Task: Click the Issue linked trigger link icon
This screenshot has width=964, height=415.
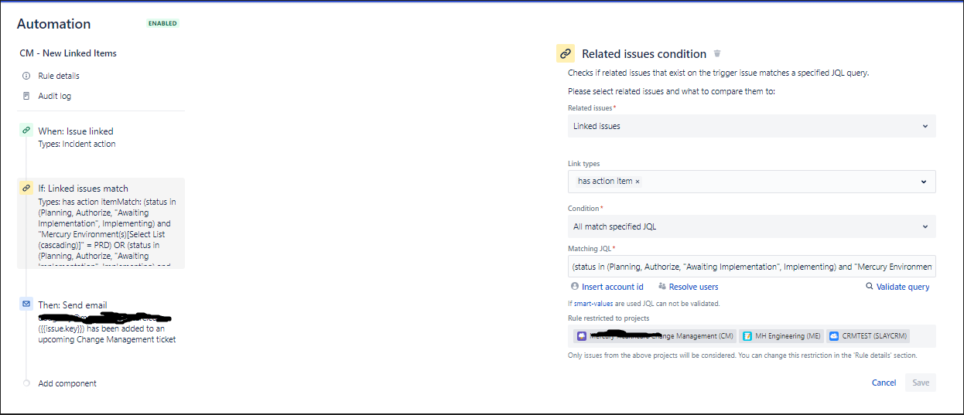Action: coord(26,131)
